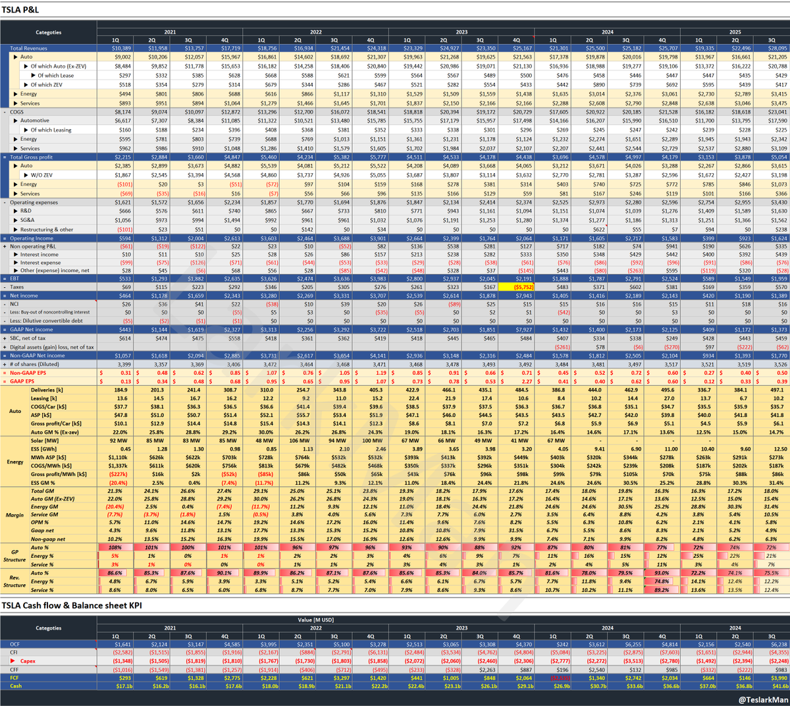
Task: Select the 'Total Revenues' row label
Action: click(28, 48)
